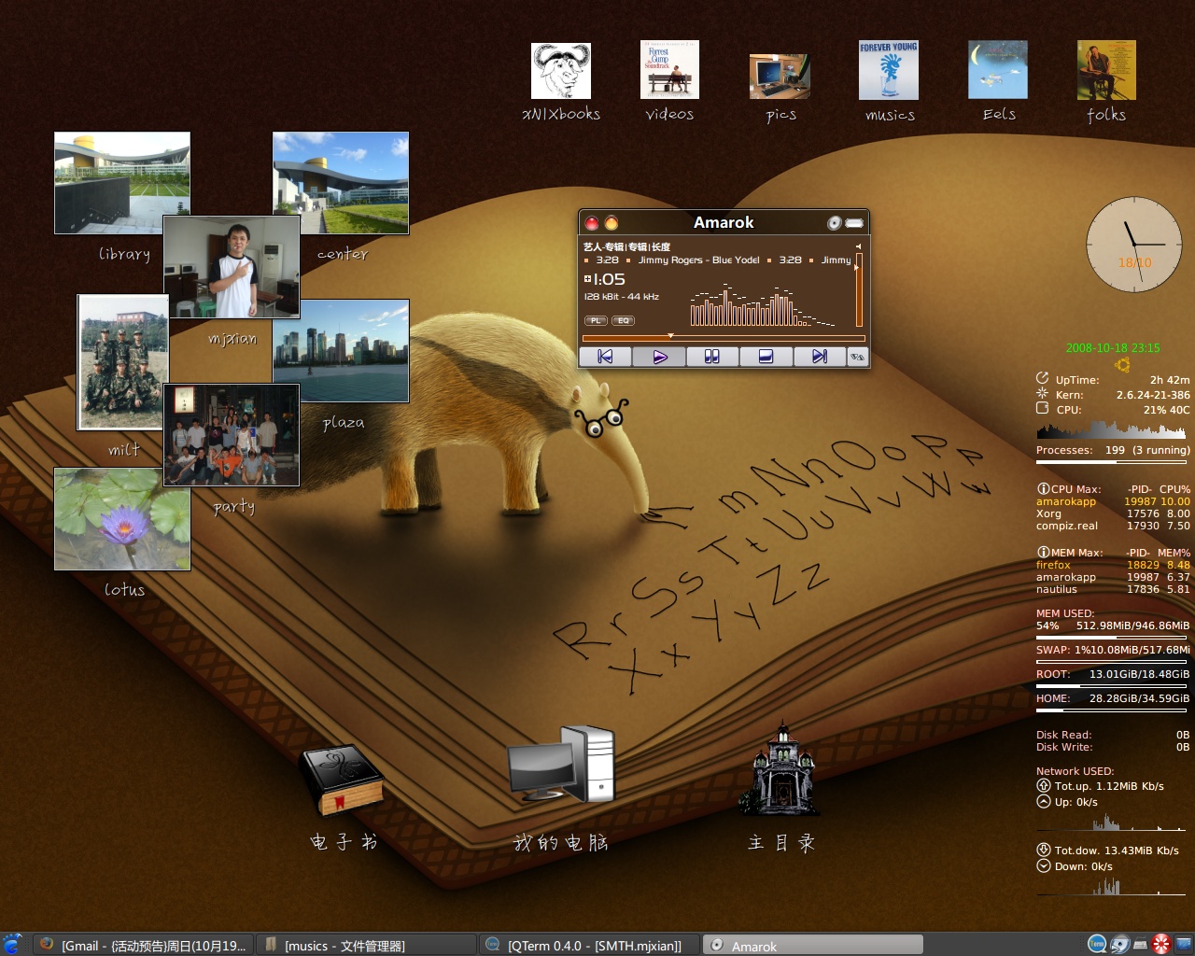Image resolution: width=1195 pixels, height=956 pixels.
Task: Click the keyboard tray icon
Action: (x=1140, y=945)
